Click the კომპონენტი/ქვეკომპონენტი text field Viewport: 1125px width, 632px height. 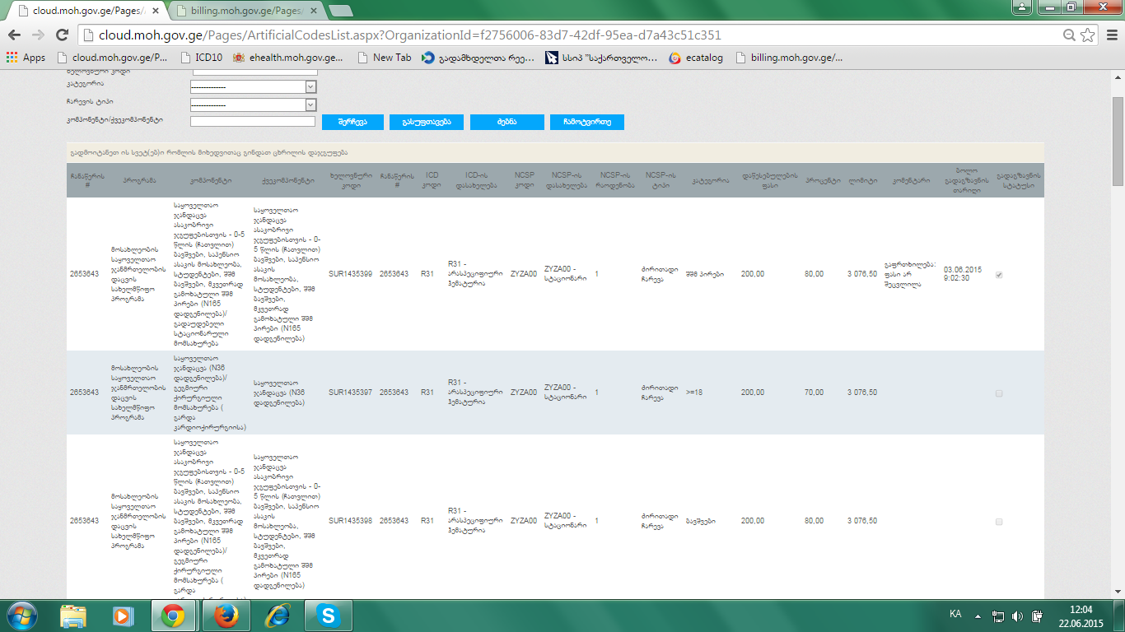point(252,122)
